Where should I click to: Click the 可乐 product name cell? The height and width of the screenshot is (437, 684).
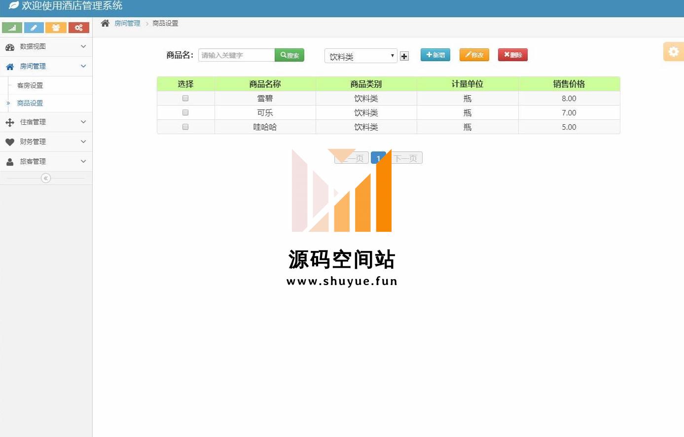[265, 112]
